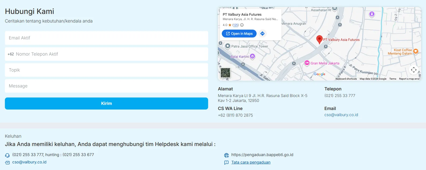Click the Google logo on map

[x=319, y=74]
